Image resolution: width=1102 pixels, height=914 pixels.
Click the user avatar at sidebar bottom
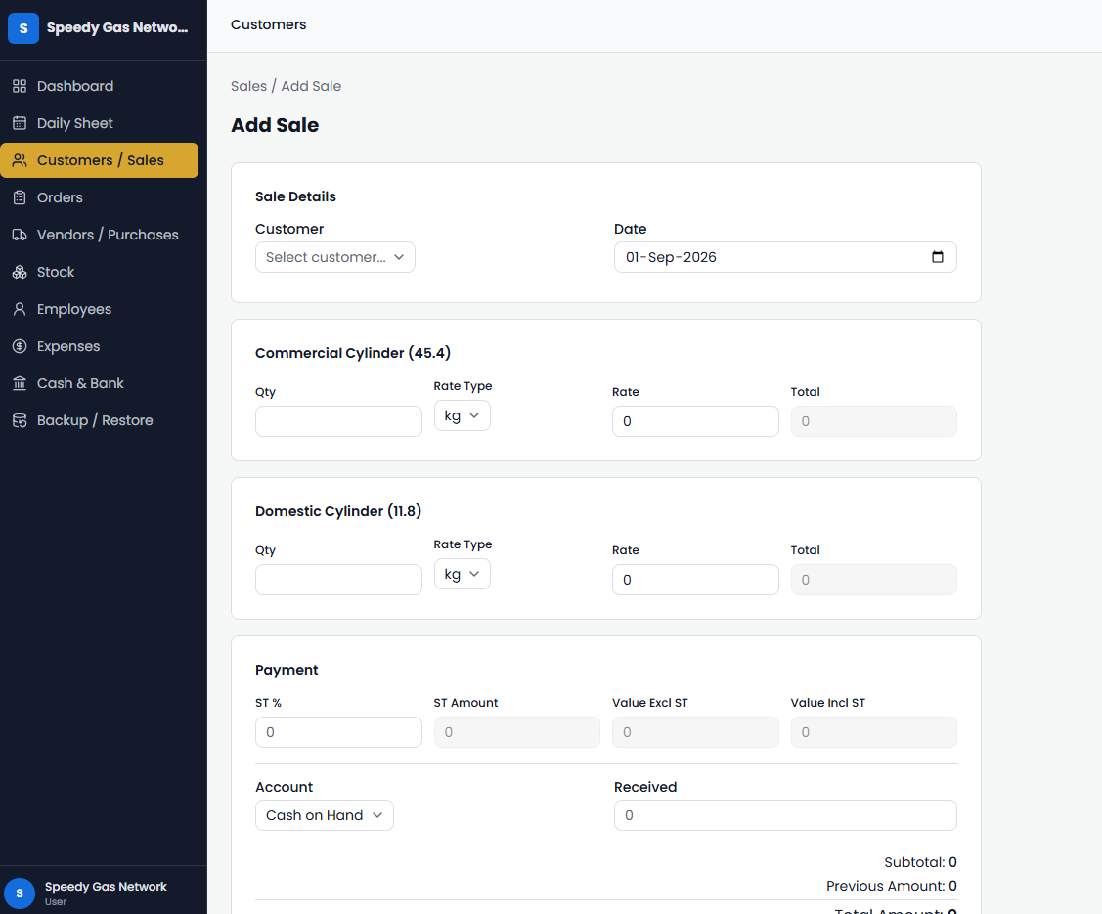[x=20, y=892]
